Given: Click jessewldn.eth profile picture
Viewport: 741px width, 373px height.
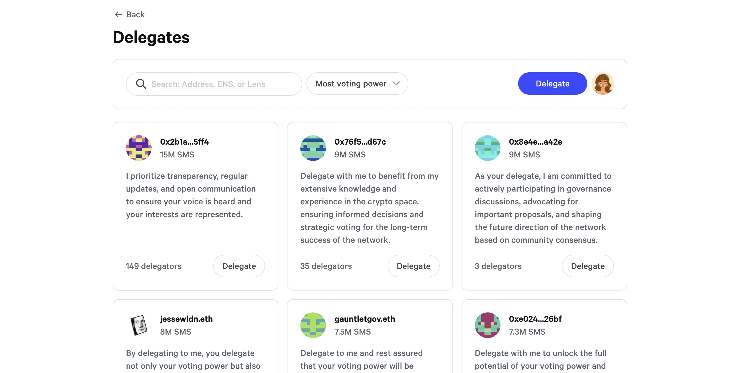Looking at the screenshot, I should (139, 325).
